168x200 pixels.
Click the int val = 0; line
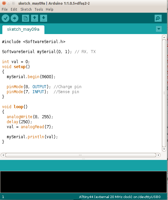(16, 62)
